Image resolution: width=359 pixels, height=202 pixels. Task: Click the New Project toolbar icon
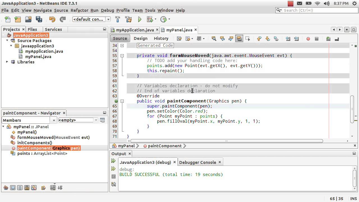coord(18,19)
